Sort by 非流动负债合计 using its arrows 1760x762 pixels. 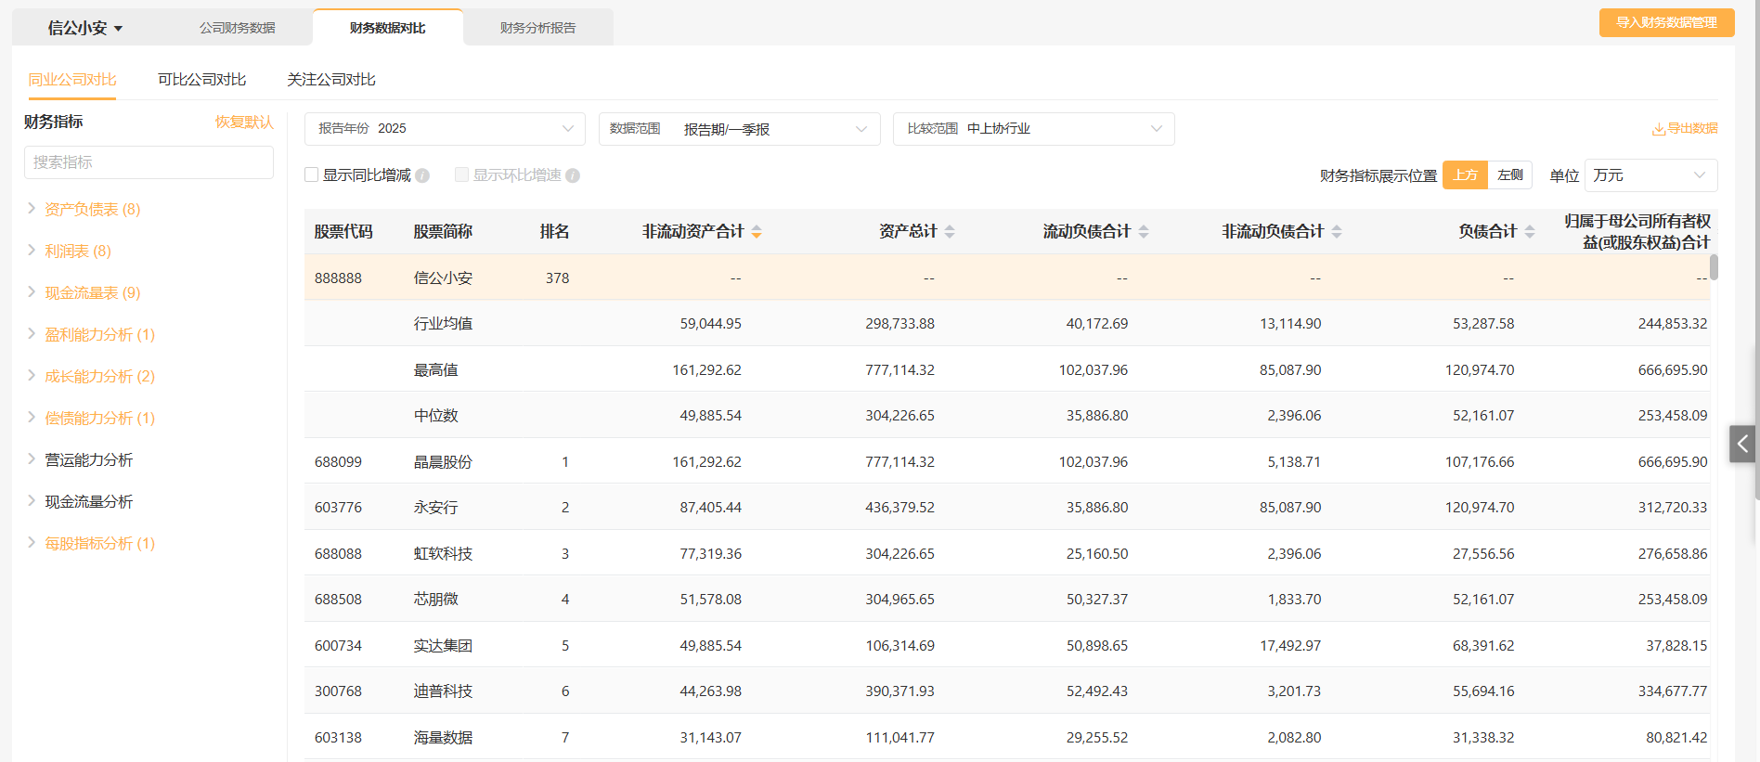point(1337,232)
